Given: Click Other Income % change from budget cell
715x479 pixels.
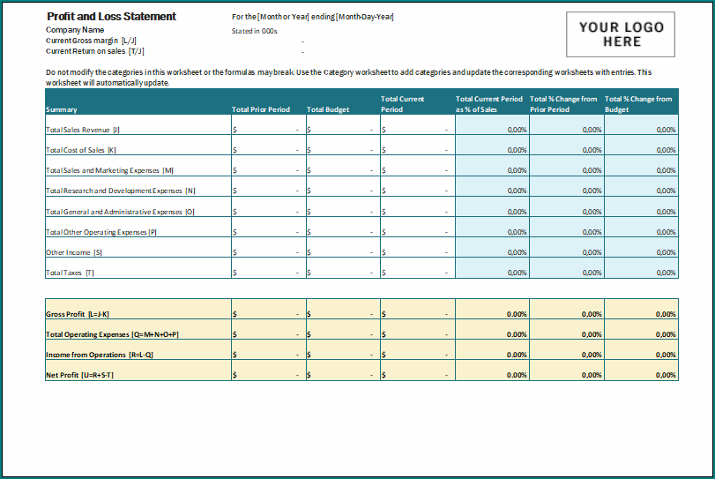Looking at the screenshot, I should pyautogui.click(x=642, y=247).
